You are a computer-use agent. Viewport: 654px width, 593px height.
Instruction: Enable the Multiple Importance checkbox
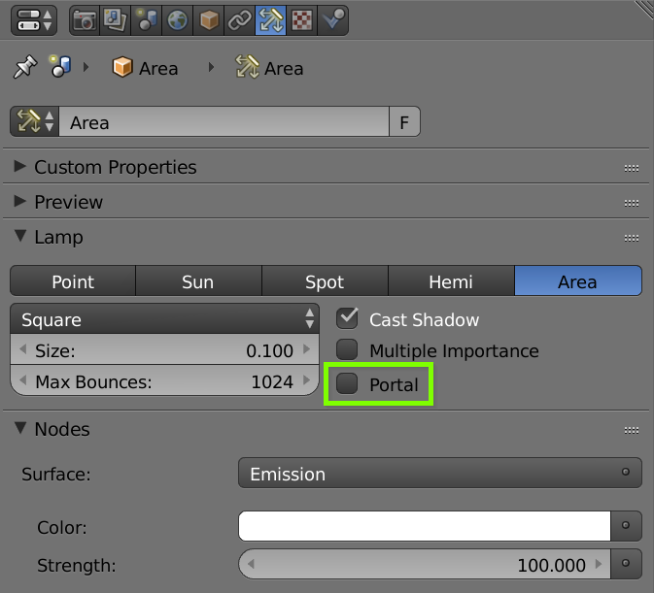click(347, 349)
